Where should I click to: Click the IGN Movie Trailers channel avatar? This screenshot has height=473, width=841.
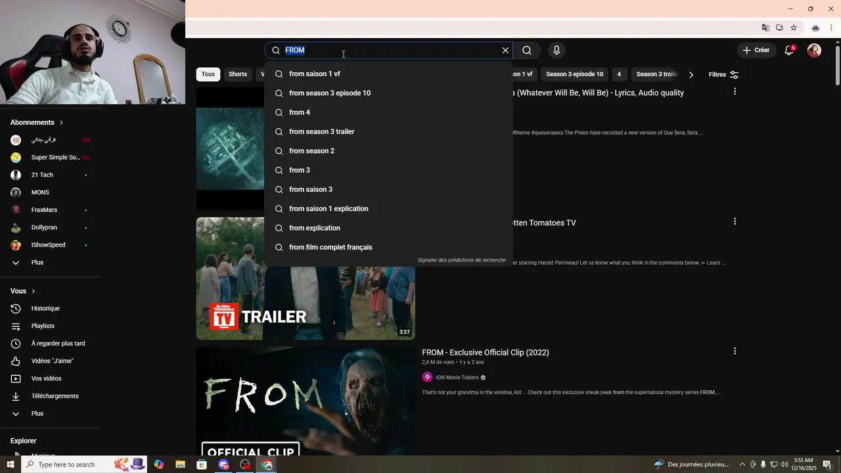pyautogui.click(x=427, y=377)
